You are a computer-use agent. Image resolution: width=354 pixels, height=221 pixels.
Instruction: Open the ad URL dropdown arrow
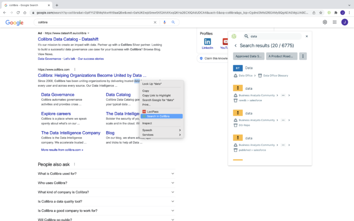click(88, 33)
